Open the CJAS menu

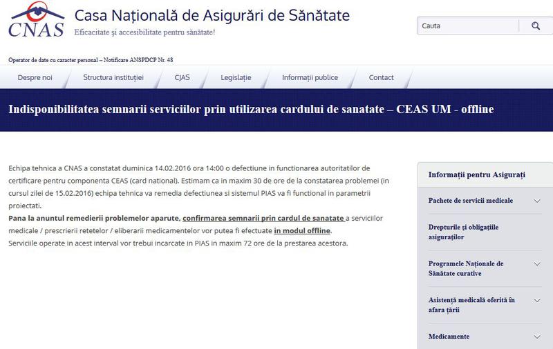tap(182, 77)
